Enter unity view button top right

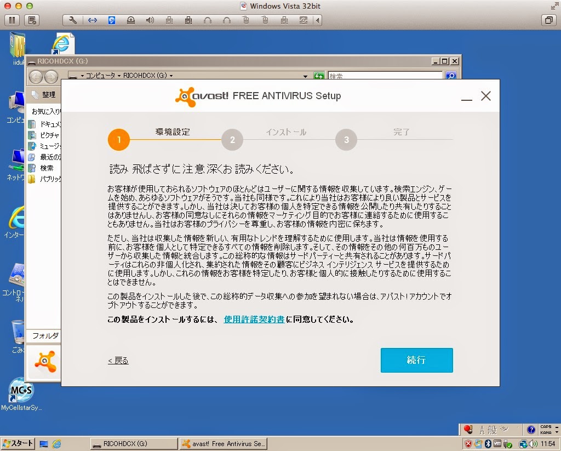tap(548, 20)
